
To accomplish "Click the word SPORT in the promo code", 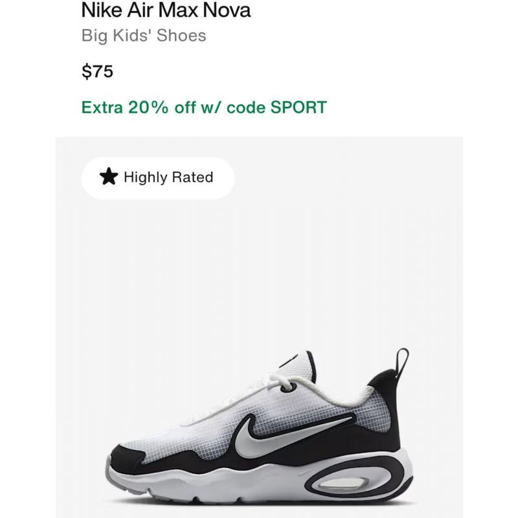I will point(298,107).
